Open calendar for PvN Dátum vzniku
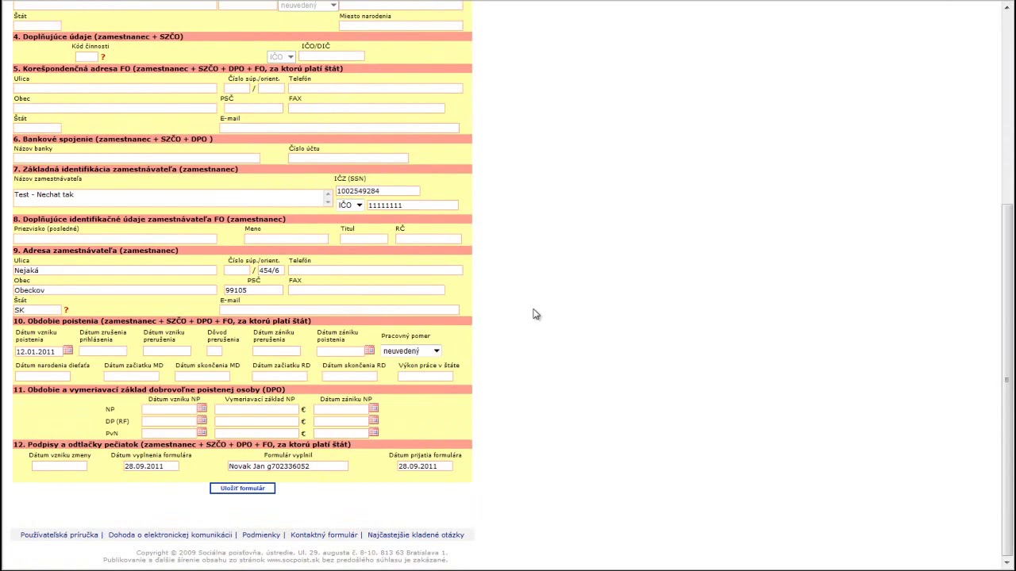 (x=202, y=432)
